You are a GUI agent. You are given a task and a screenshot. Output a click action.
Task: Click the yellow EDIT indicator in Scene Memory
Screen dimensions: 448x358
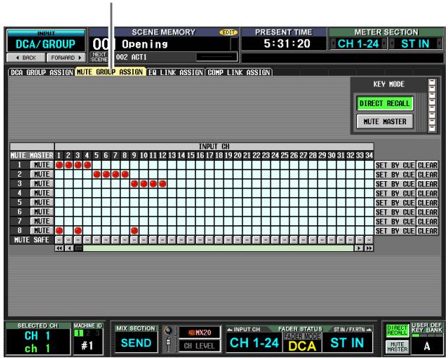228,32
